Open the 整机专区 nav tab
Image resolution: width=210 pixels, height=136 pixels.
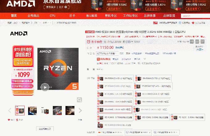(x=111, y=16)
